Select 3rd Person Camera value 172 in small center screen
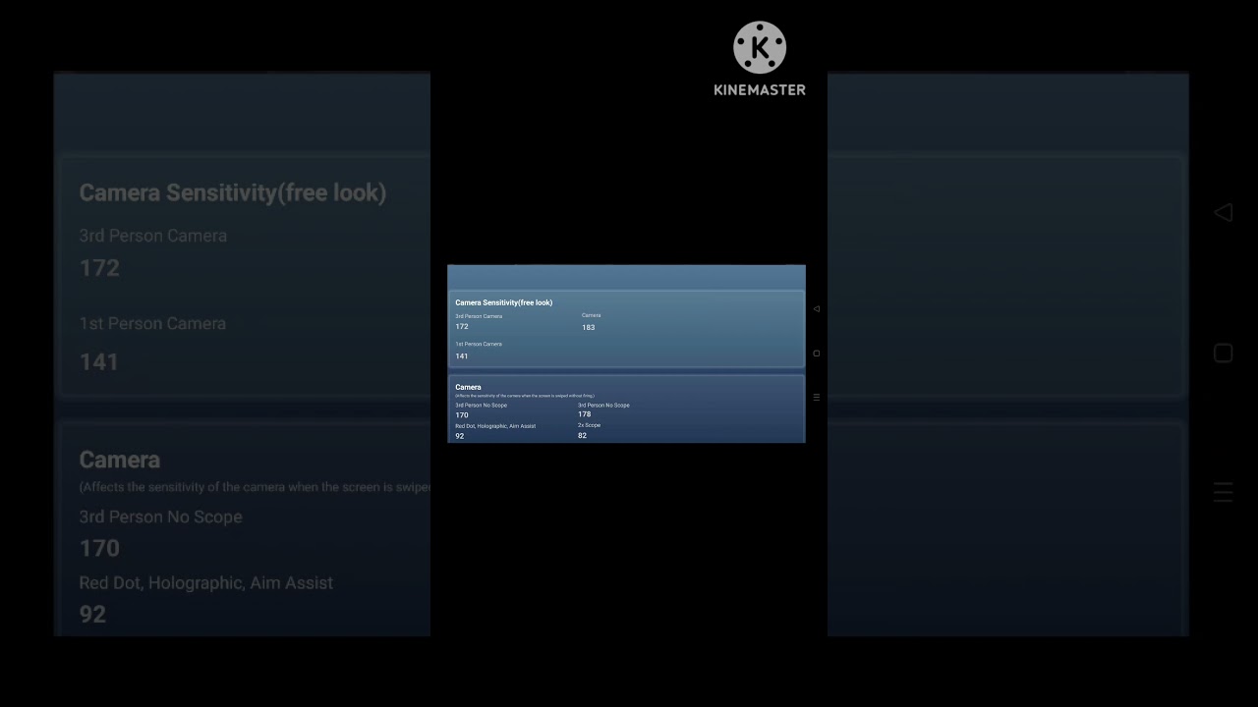The height and width of the screenshot is (707, 1258). pos(462,327)
